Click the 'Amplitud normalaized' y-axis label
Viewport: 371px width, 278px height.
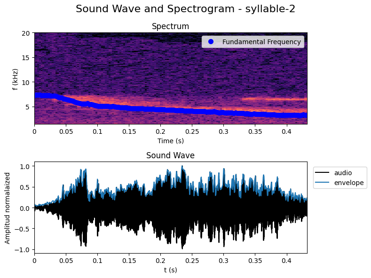(8, 208)
